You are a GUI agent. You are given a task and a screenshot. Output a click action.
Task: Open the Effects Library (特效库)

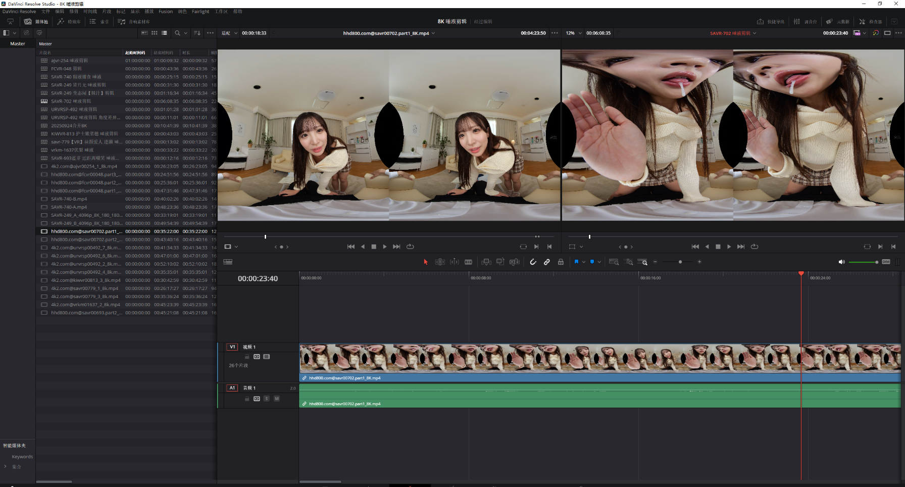(x=69, y=22)
